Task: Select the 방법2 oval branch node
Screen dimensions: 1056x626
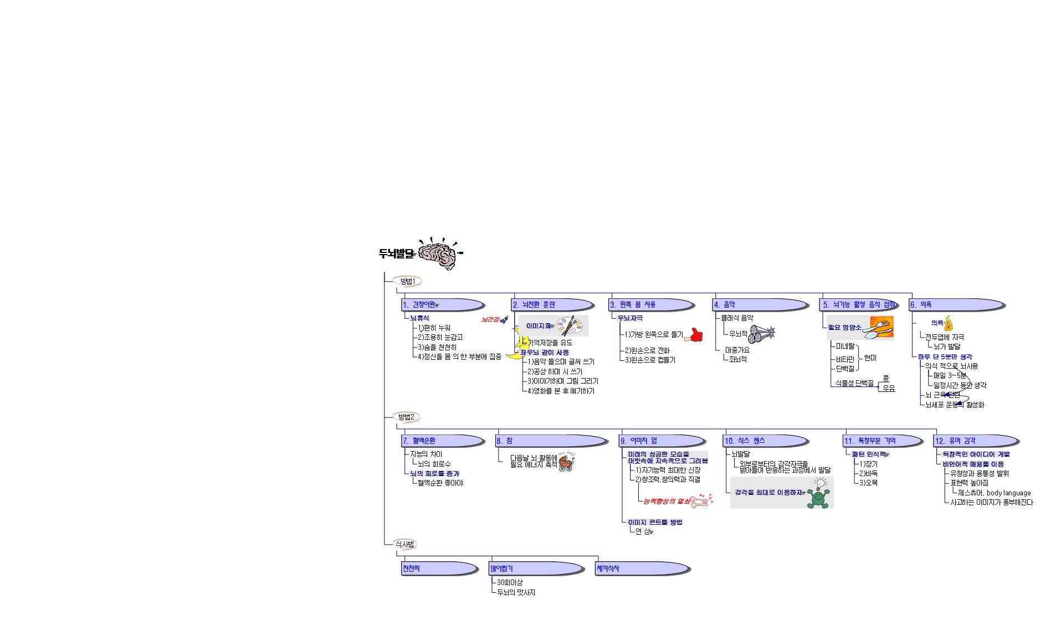Action: 406,417
